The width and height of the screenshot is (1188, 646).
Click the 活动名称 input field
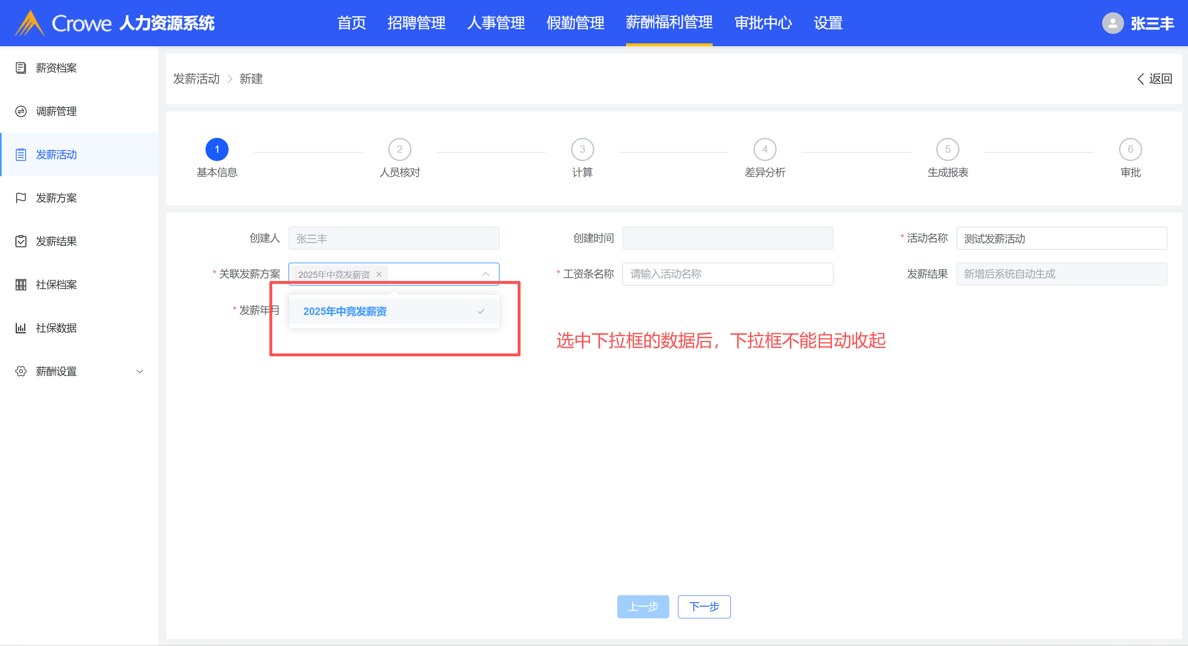tap(1061, 239)
